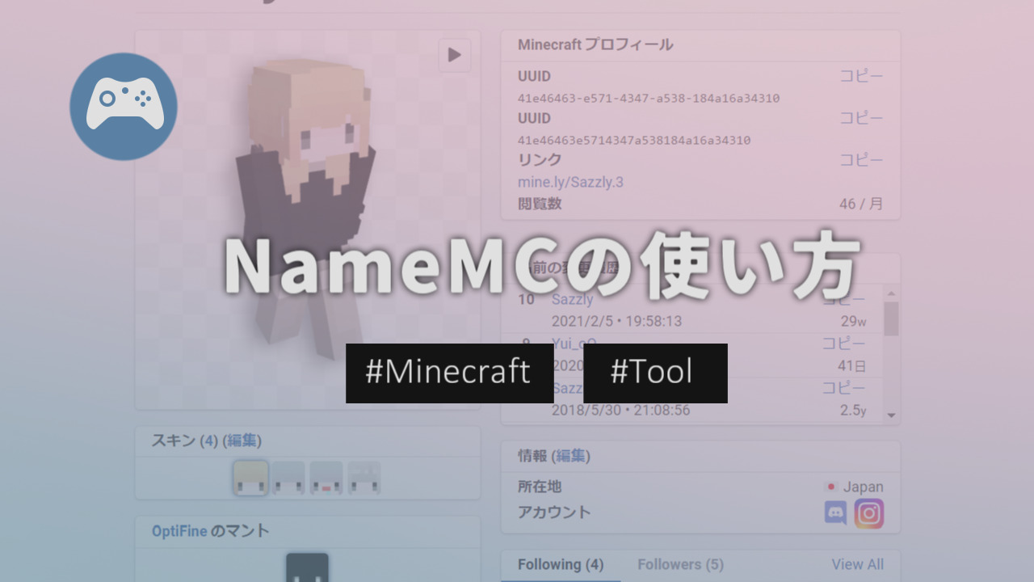Open the Discord account icon

click(x=836, y=513)
